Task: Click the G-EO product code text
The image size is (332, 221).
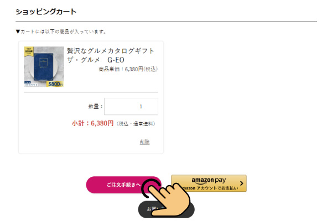Action: (x=116, y=60)
